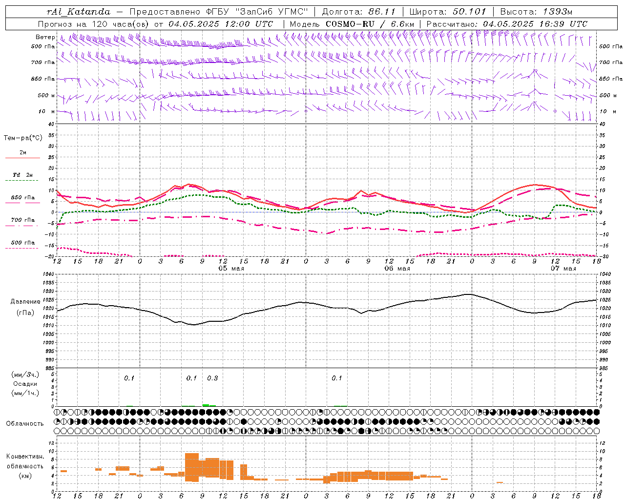Select the (мм/1ч.) precipitation unit label

[25, 393]
